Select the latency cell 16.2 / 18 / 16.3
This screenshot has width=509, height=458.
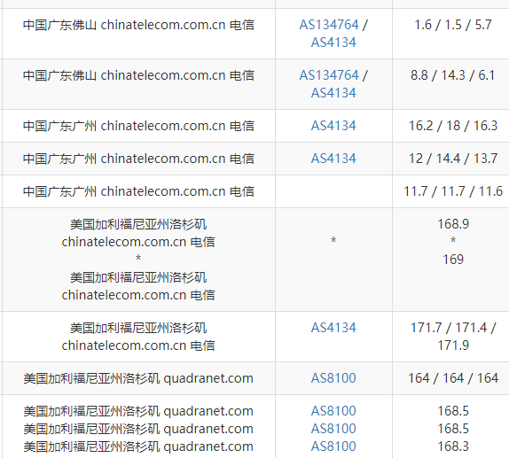[x=453, y=126]
